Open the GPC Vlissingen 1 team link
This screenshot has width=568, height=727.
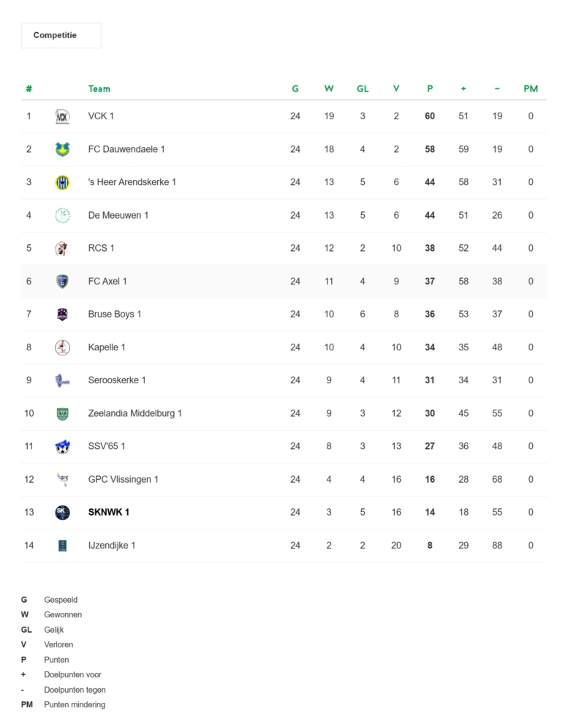pos(124,479)
